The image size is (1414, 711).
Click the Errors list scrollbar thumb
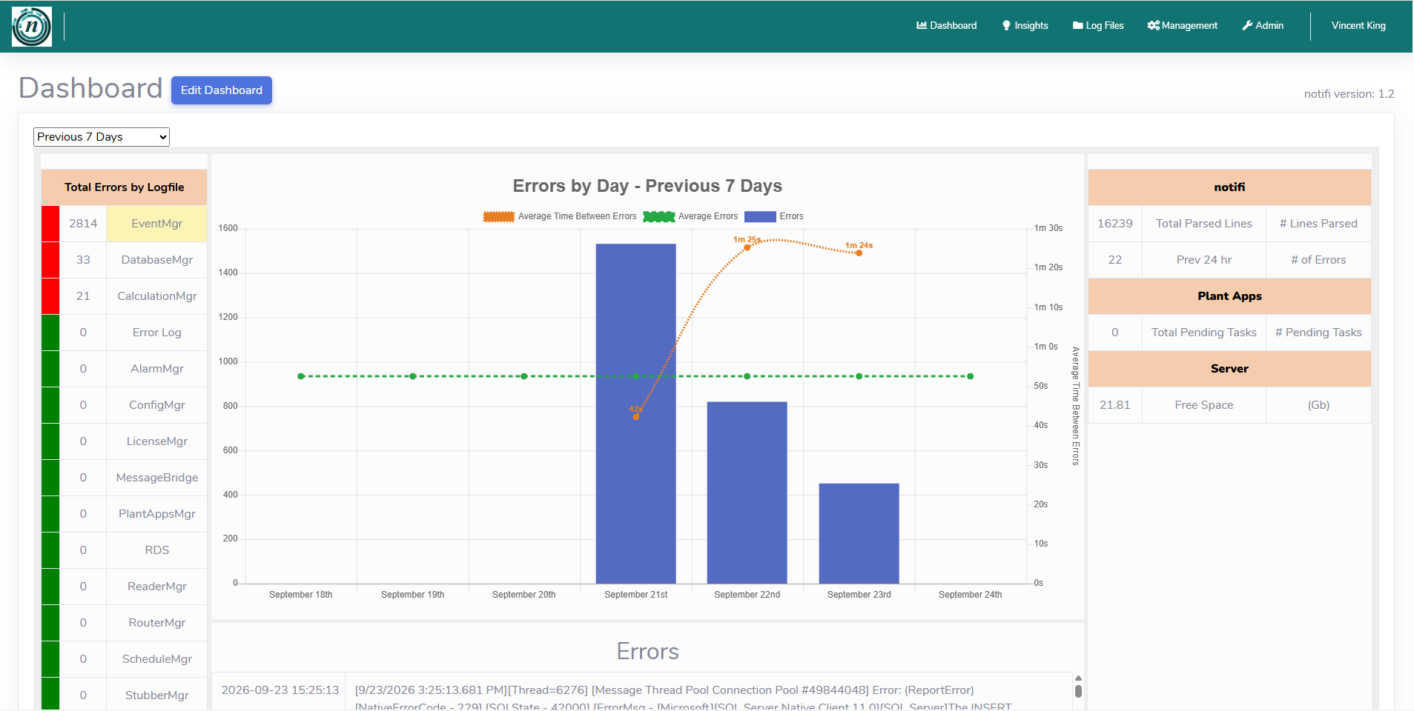(1078, 691)
